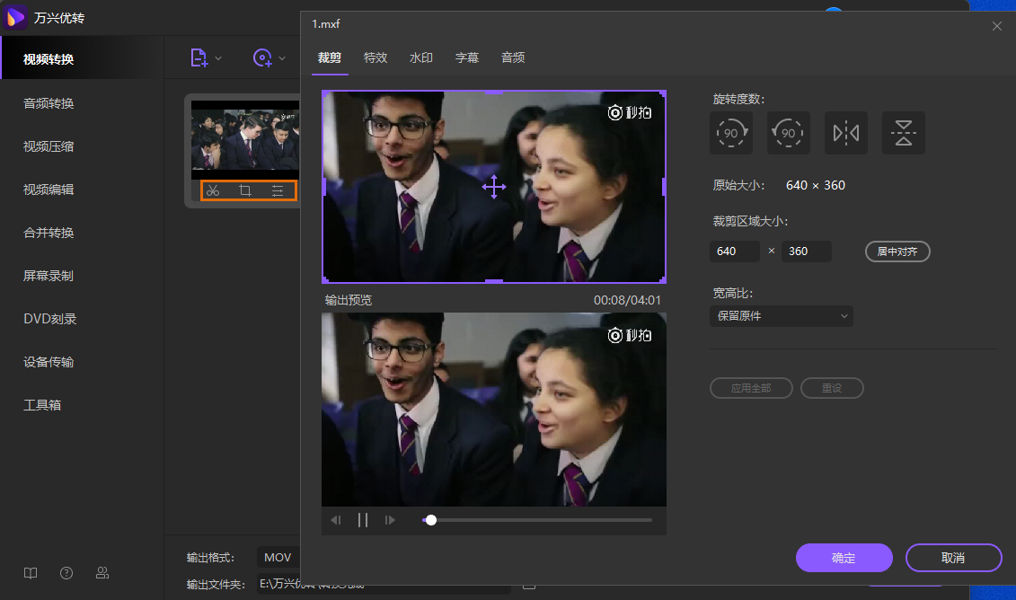The height and width of the screenshot is (600, 1016).
Task: Click the crop icon under video thumbnail
Action: [x=245, y=190]
